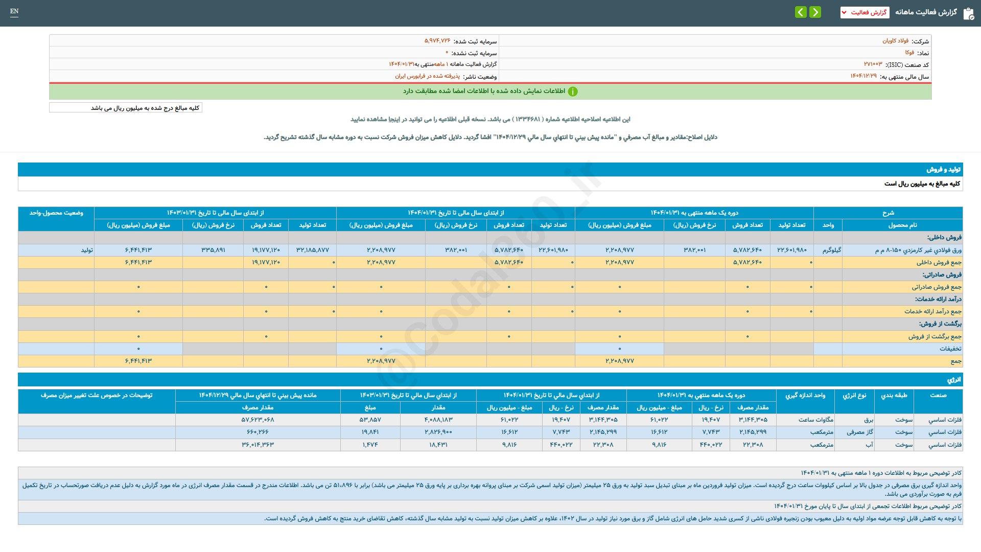Click the فولاد کاویان company name
This screenshot has height=552, width=981.
(895, 41)
